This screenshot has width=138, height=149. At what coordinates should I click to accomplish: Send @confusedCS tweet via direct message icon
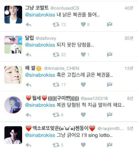click(x=110, y=24)
